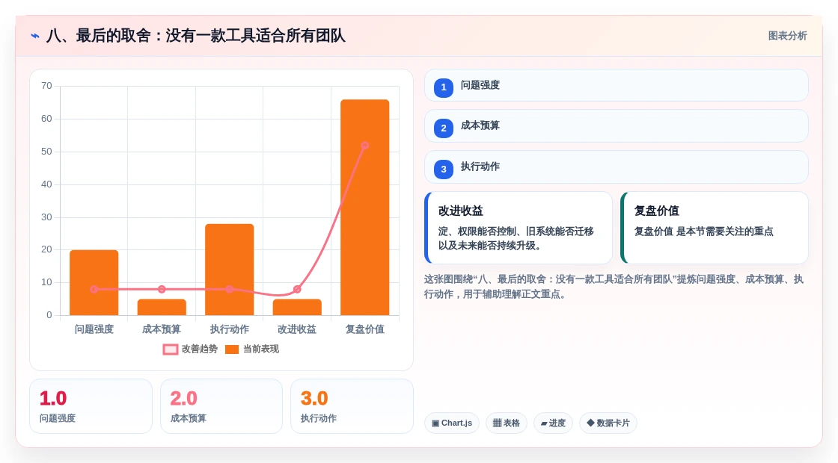Image resolution: width=838 pixels, height=463 pixels.
Task: Select the Chart.js tag chip
Action: 452,423
